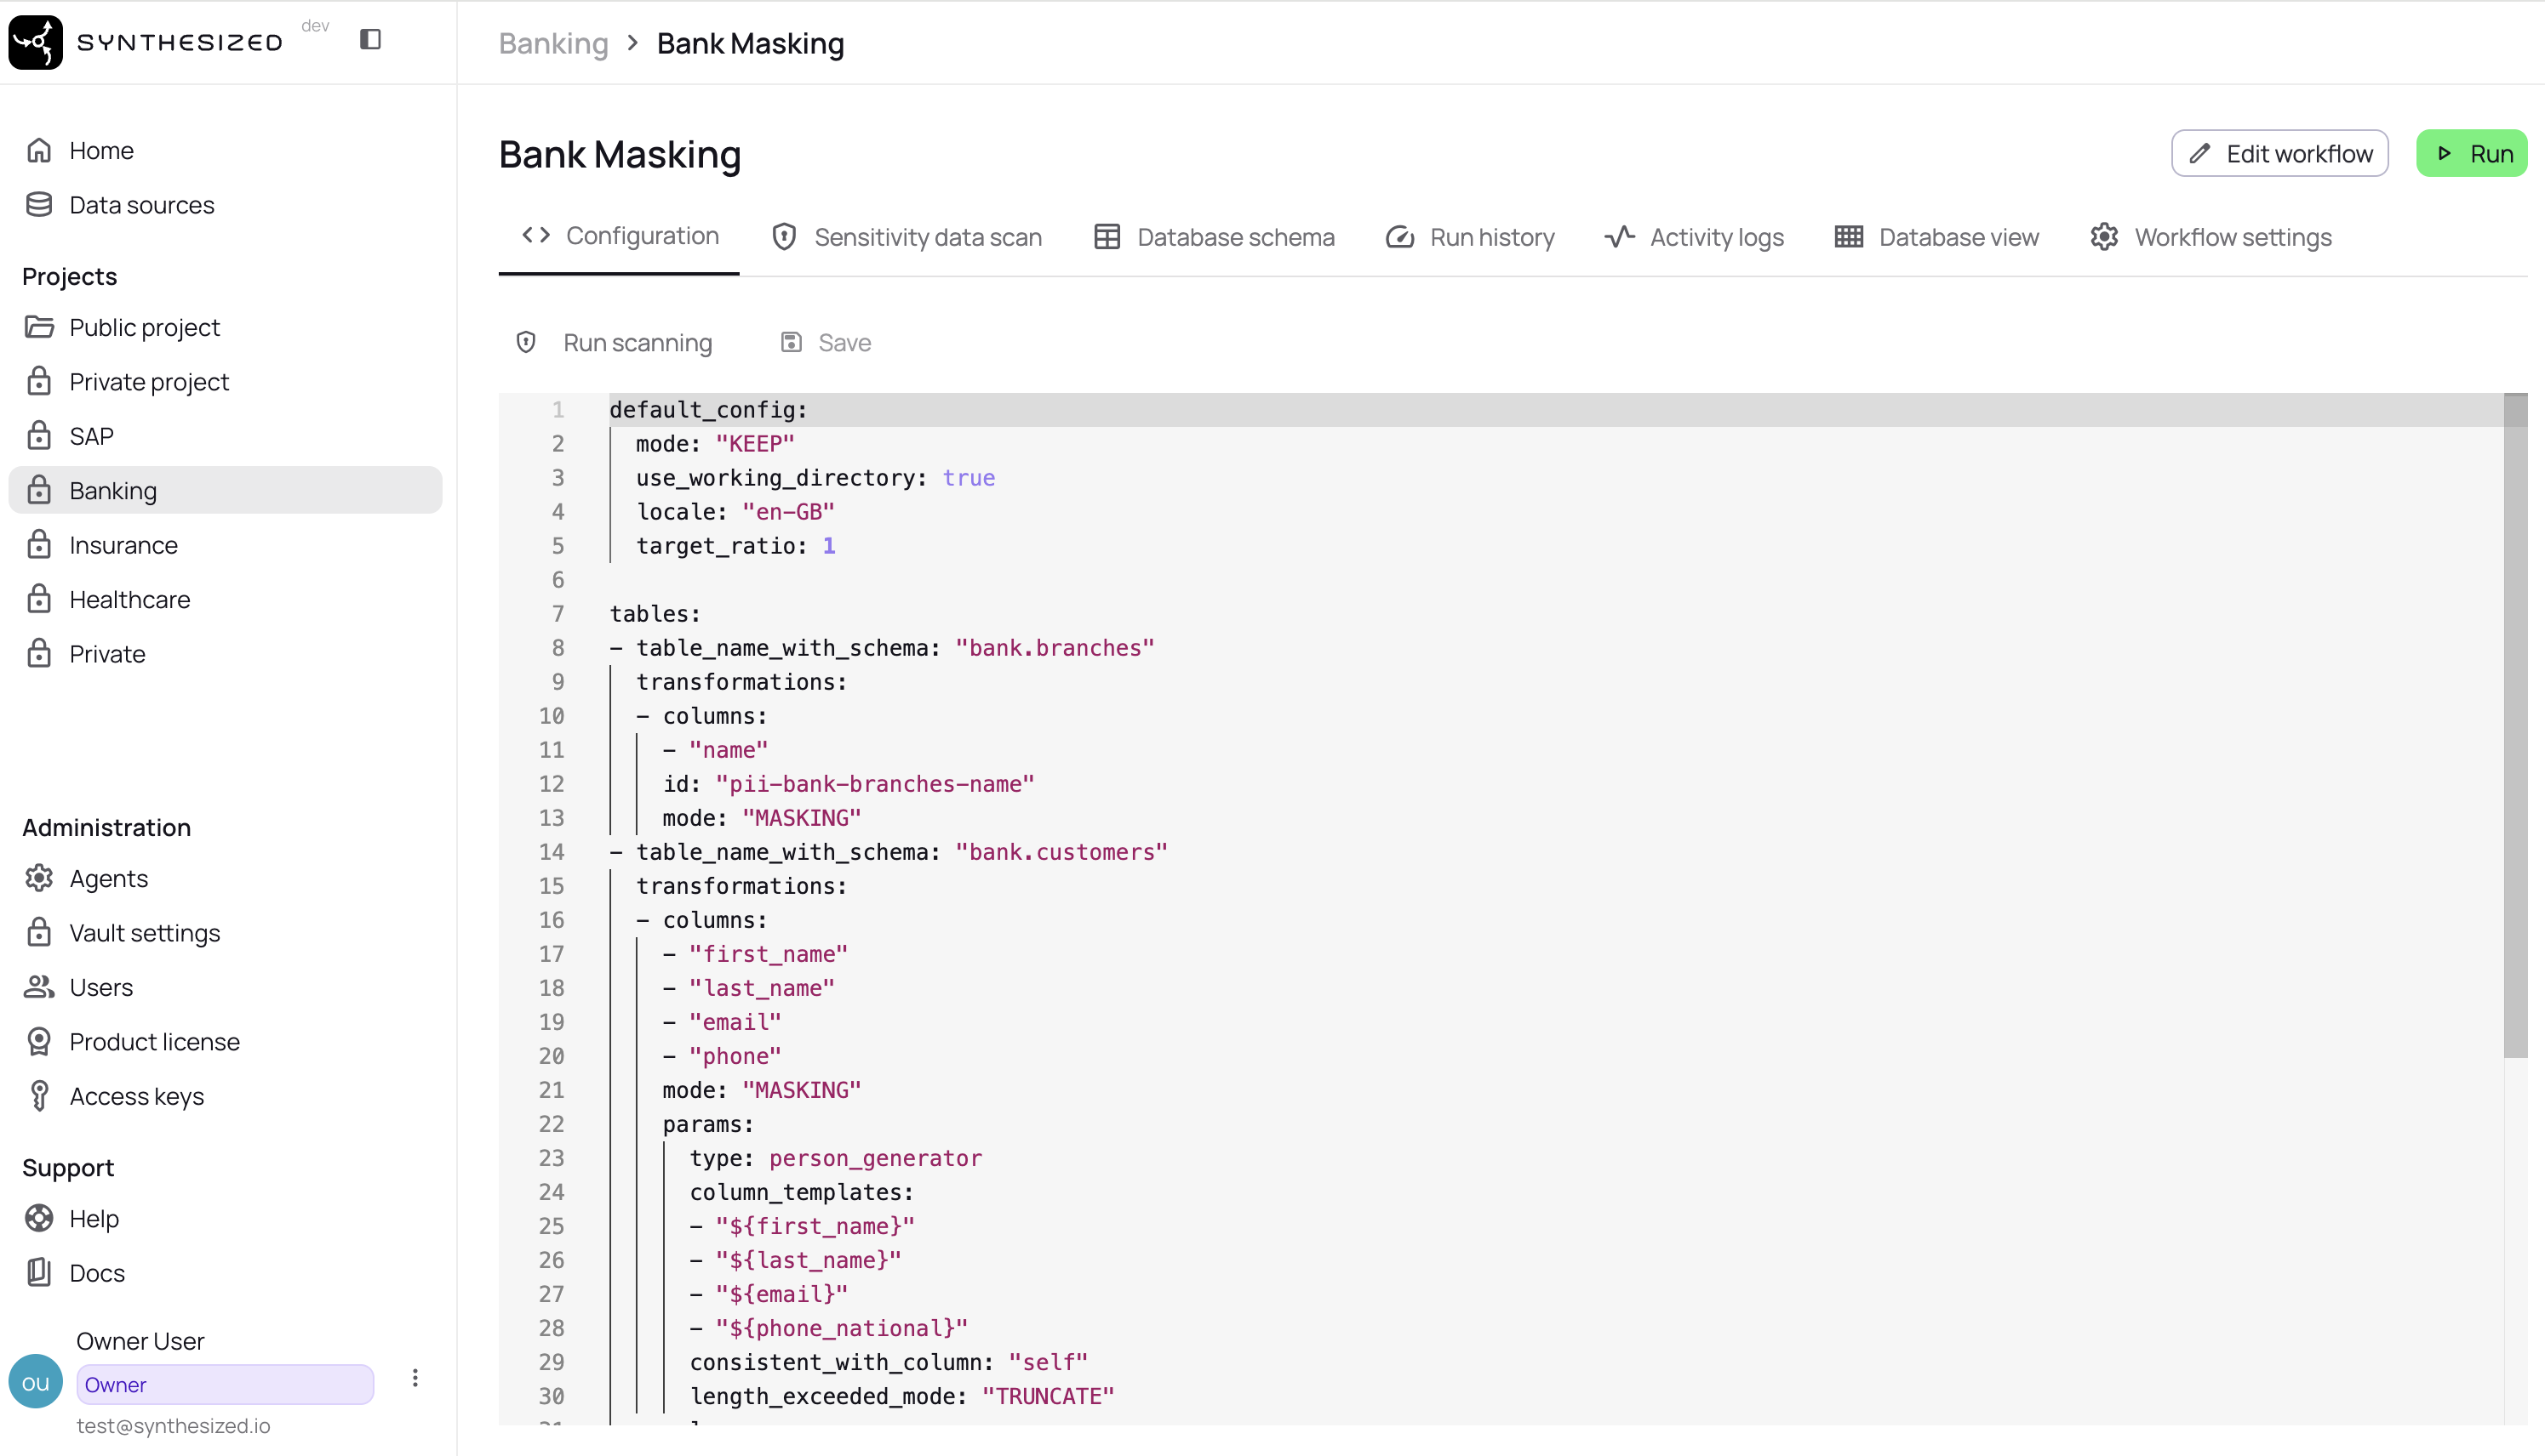Viewport: 2545px width, 1456px height.
Task: Open Home from the sidebar
Action: pos(101,150)
